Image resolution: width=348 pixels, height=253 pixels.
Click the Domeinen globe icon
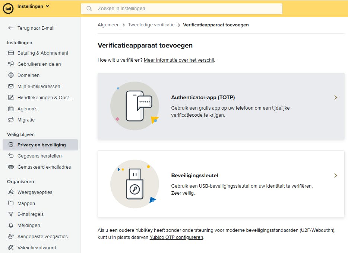[x=10, y=75]
